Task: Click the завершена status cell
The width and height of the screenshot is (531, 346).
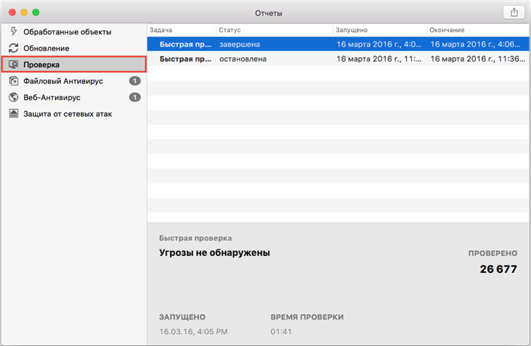Action: click(x=240, y=45)
